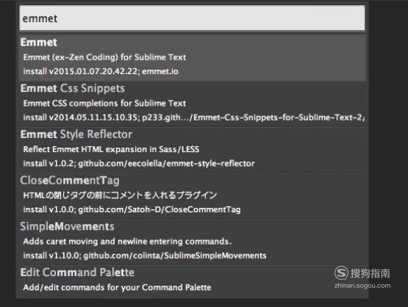This screenshot has height=307, width=408.
Task: Click Reflect Emmet HTML expansion description
Action: tap(111, 149)
